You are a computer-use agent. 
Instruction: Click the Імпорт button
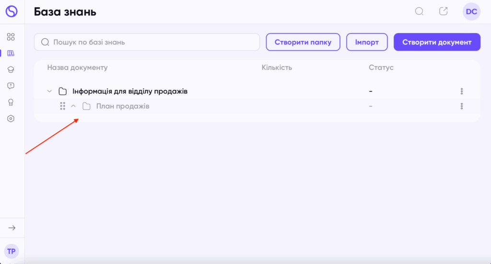[367, 42]
